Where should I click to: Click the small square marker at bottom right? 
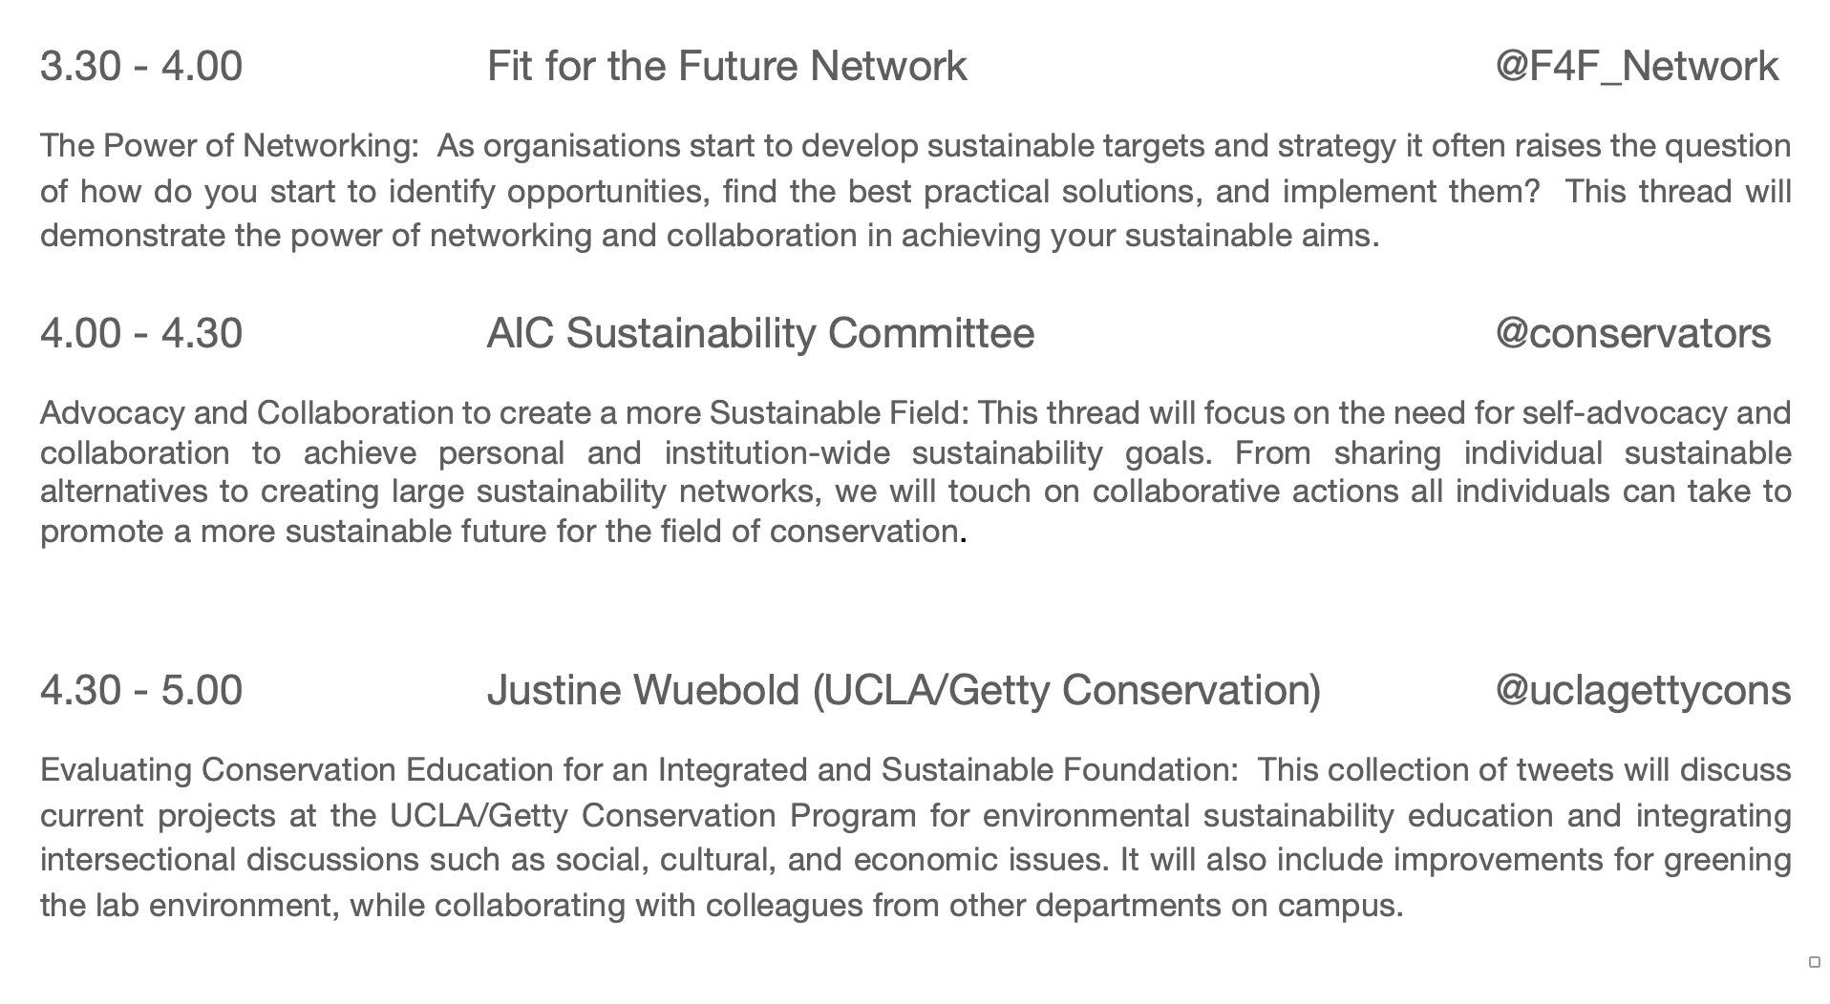1814,962
